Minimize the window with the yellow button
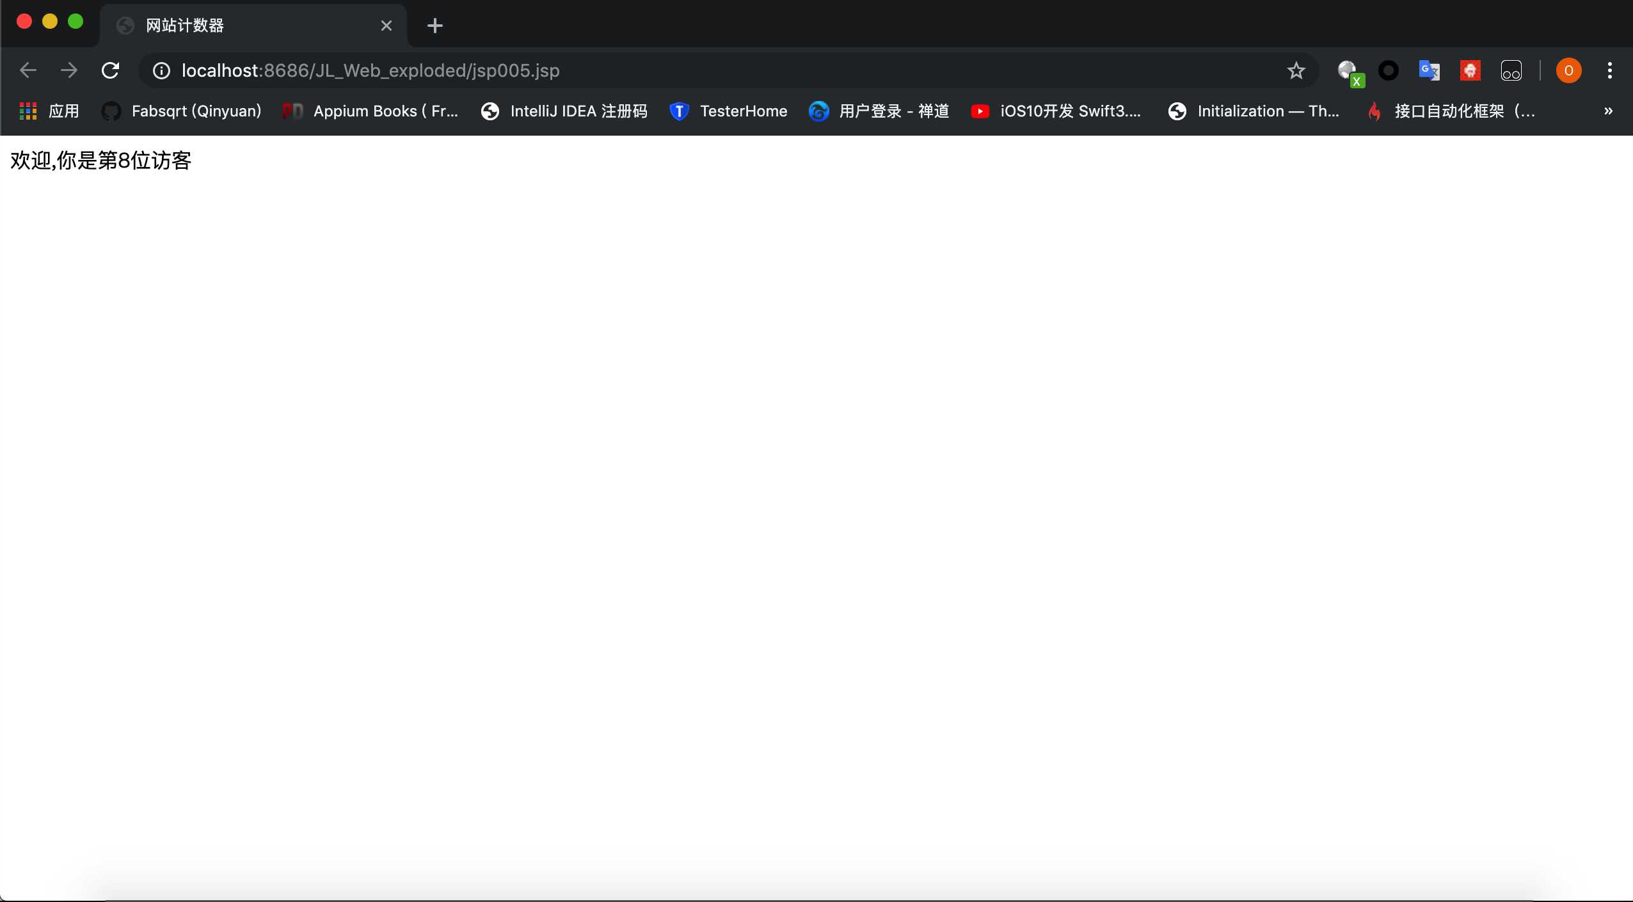Image resolution: width=1633 pixels, height=902 pixels. pos(50,21)
